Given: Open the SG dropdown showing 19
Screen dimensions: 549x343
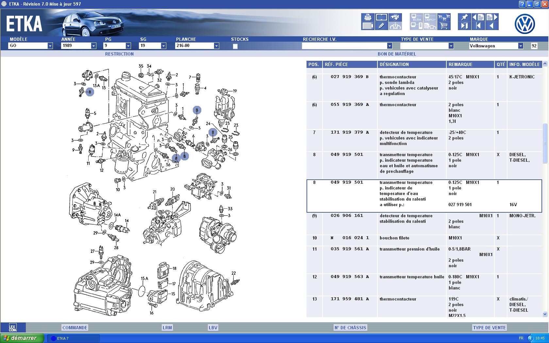Looking at the screenshot, I should point(163,46).
